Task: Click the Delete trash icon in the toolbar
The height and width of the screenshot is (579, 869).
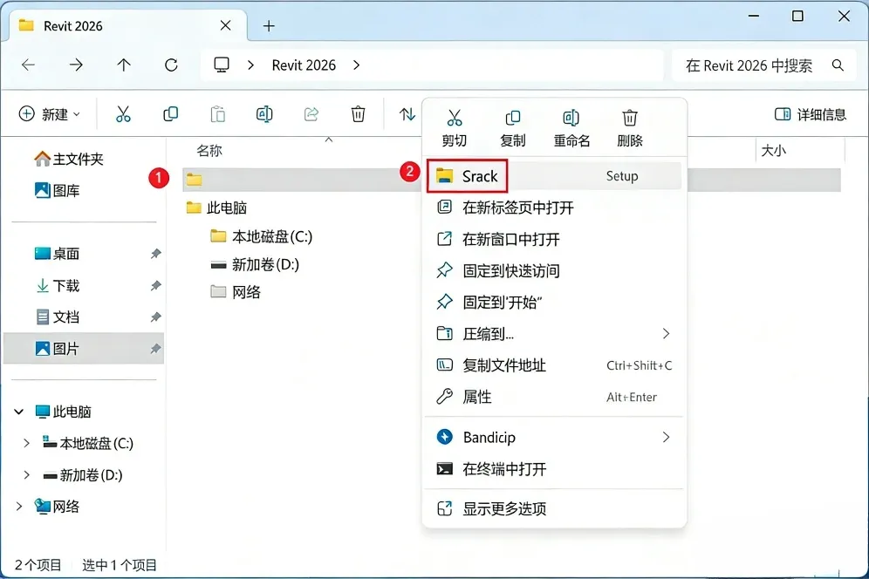Action: click(358, 114)
